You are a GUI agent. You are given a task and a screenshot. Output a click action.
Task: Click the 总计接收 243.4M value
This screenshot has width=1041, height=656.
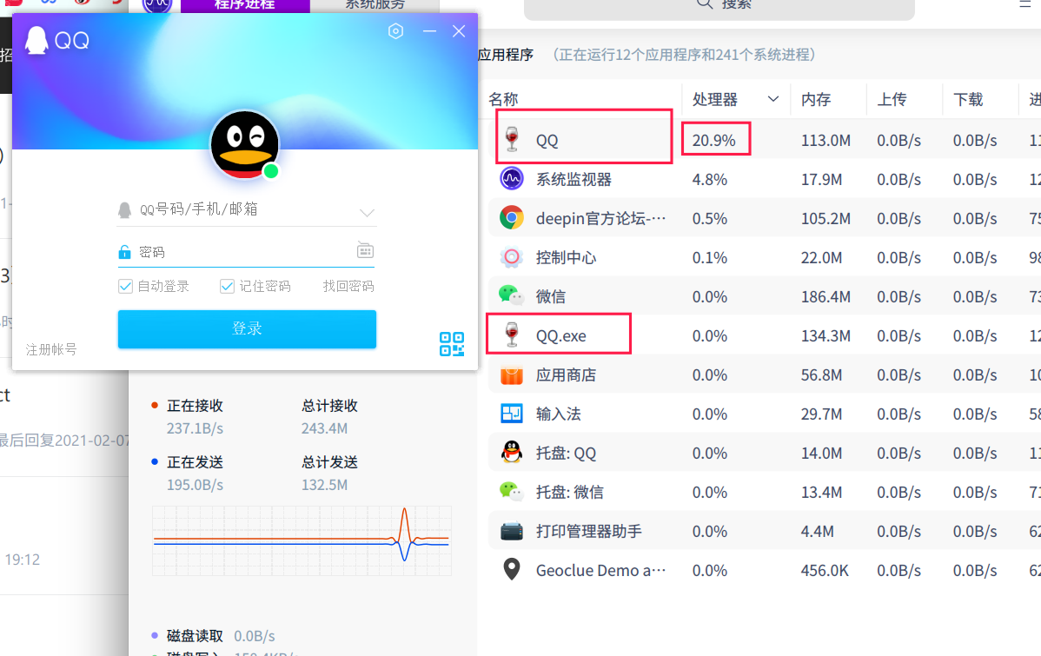coord(325,428)
